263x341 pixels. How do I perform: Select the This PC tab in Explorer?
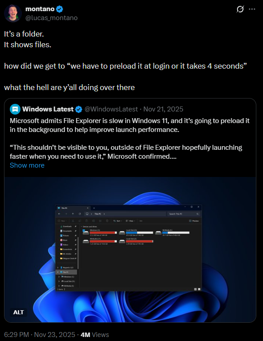73,208
